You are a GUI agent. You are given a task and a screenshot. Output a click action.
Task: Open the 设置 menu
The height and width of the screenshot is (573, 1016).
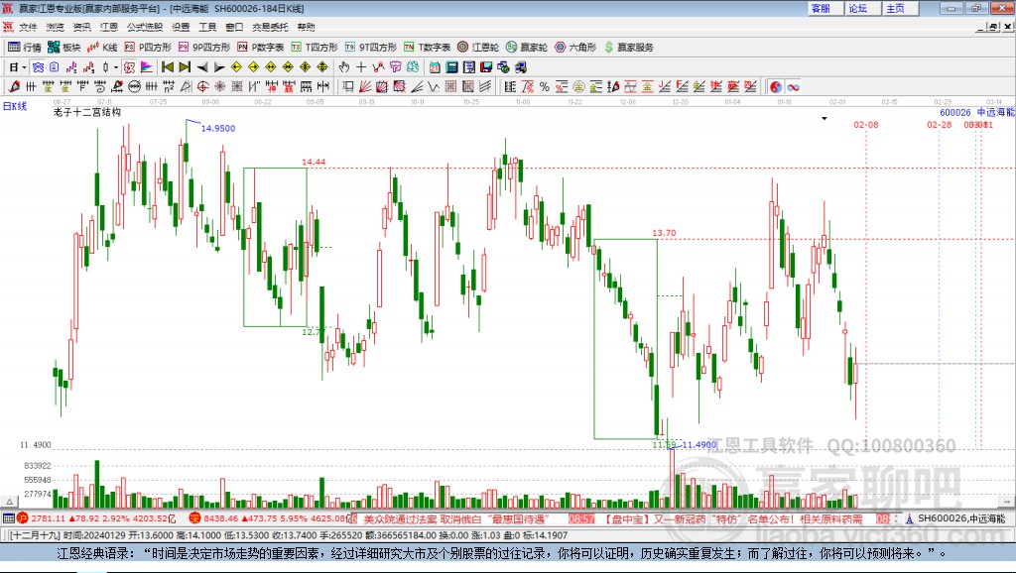181,27
